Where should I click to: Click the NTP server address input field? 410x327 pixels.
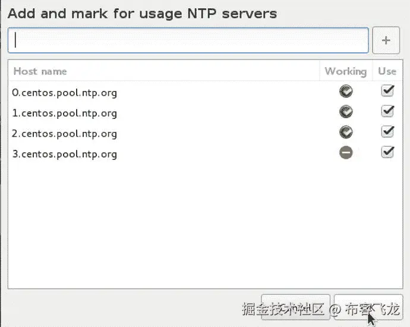click(188, 40)
